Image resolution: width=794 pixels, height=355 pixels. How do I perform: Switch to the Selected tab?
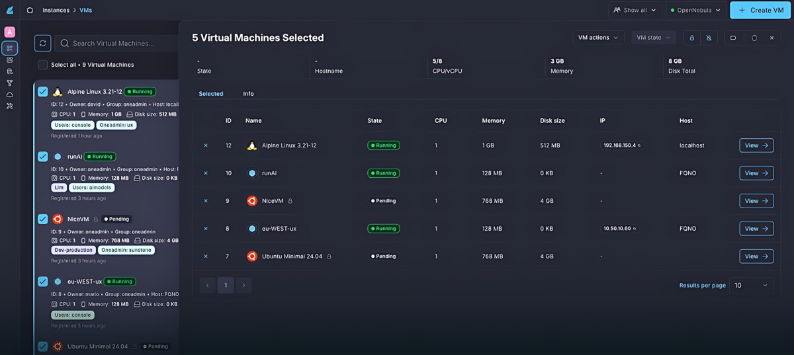click(x=211, y=94)
